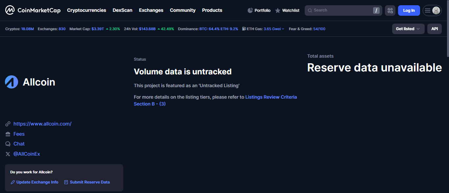
Task: Open the Chat link
Action: (19, 144)
